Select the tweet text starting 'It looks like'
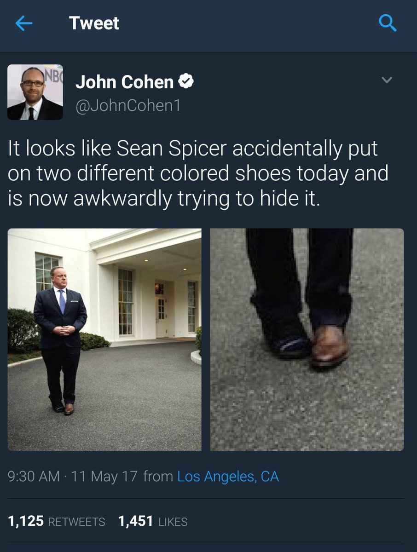417x552 pixels. (198, 174)
